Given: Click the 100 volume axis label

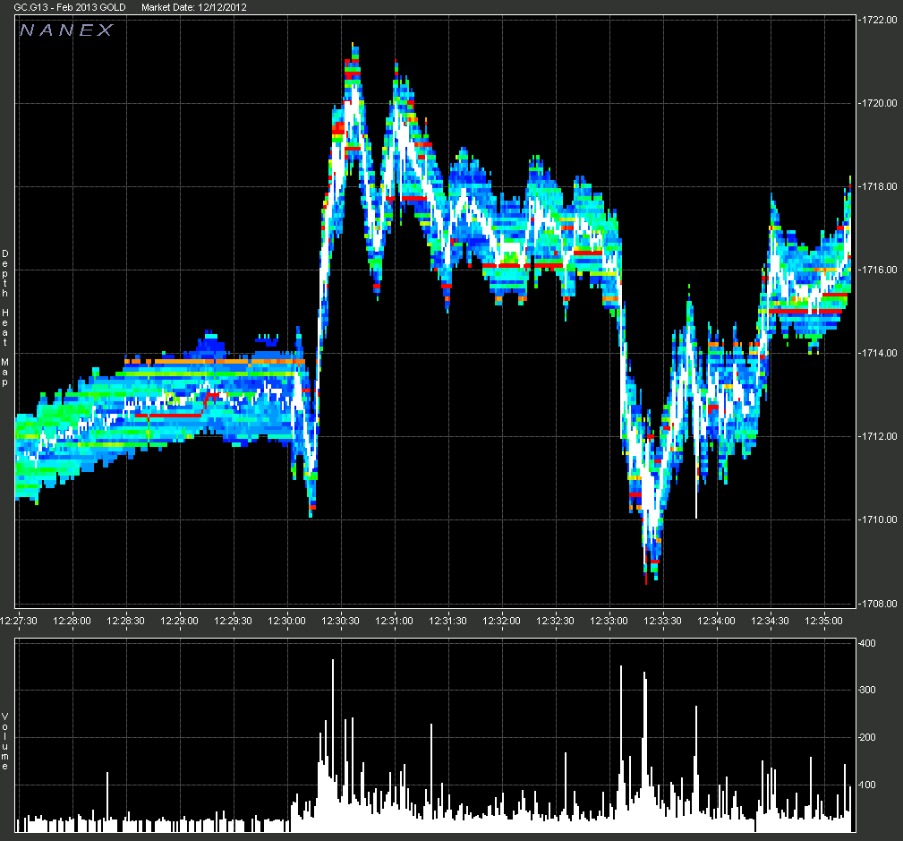Looking at the screenshot, I should 868,785.
